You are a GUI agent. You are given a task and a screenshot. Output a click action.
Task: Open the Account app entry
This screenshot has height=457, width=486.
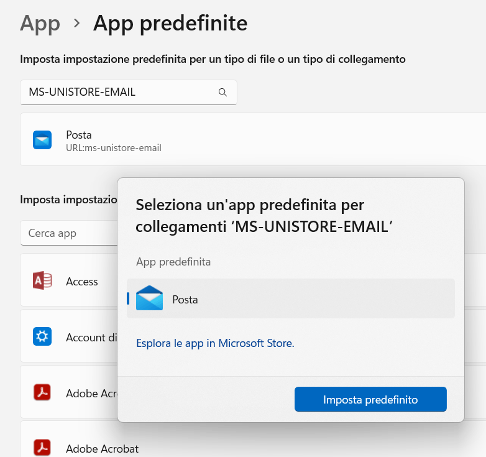(x=69, y=336)
